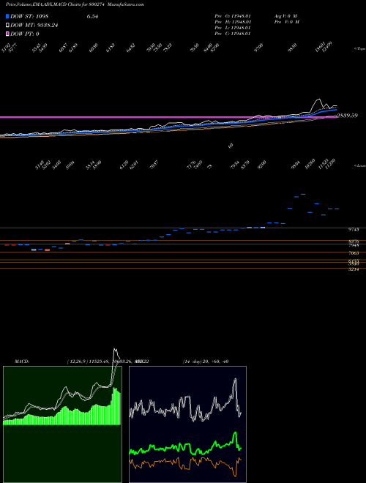Select the 'DOW ST: 1098' label
Screen dimensions: 366x483
click(29, 16)
